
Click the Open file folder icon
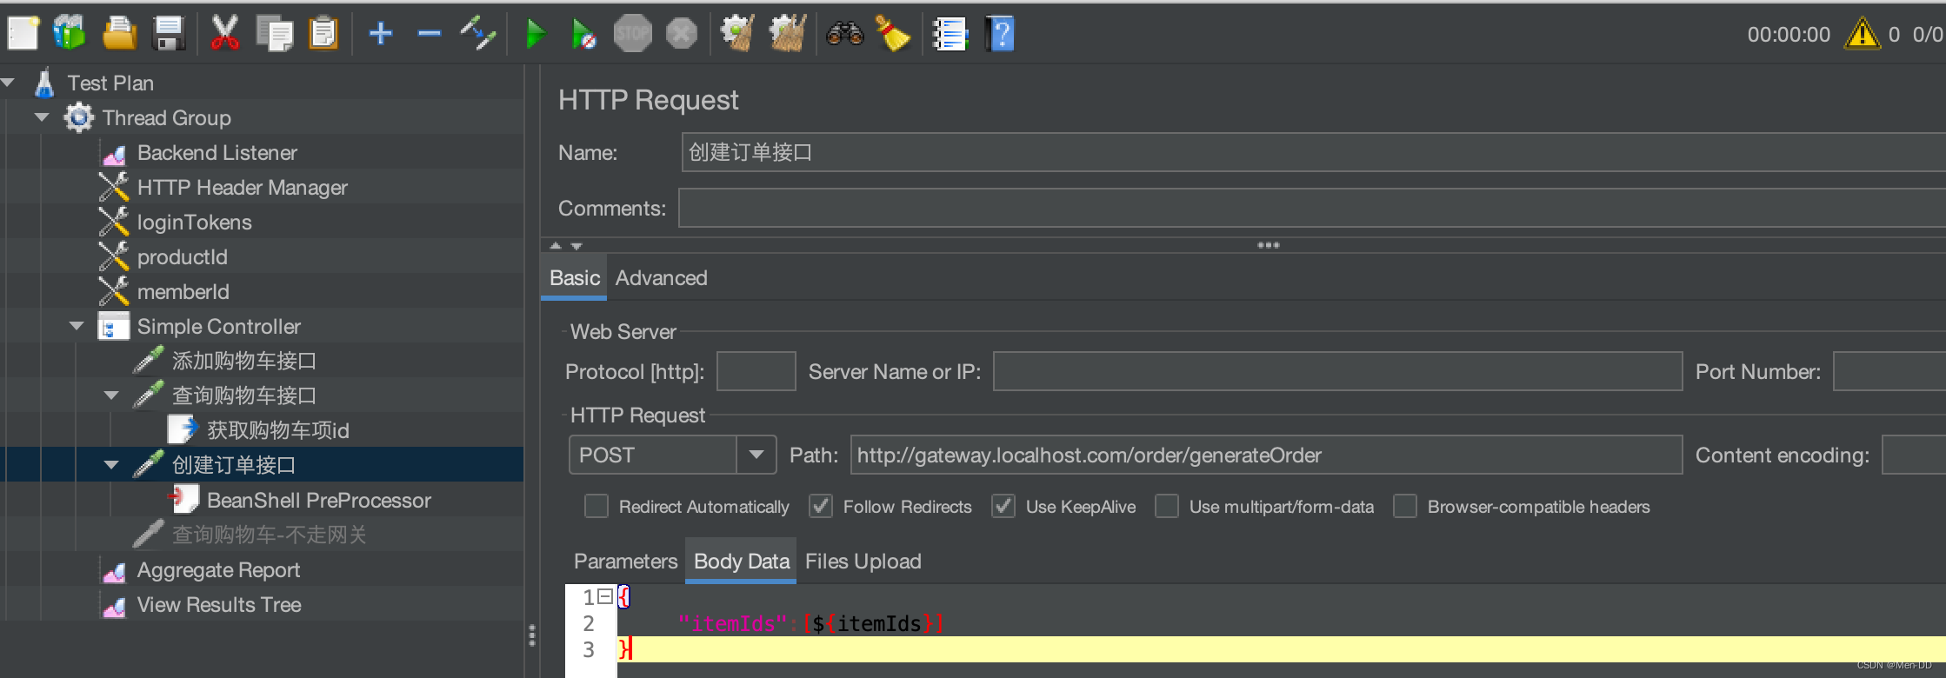[119, 34]
